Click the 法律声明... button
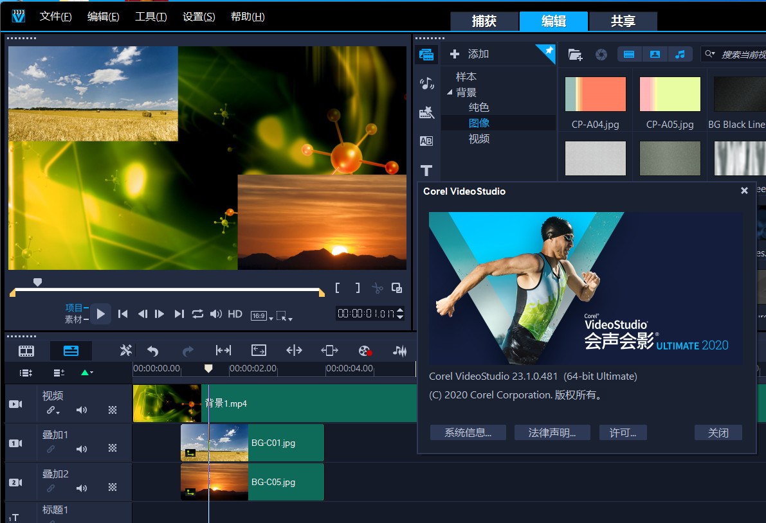The height and width of the screenshot is (523, 766). tap(552, 433)
